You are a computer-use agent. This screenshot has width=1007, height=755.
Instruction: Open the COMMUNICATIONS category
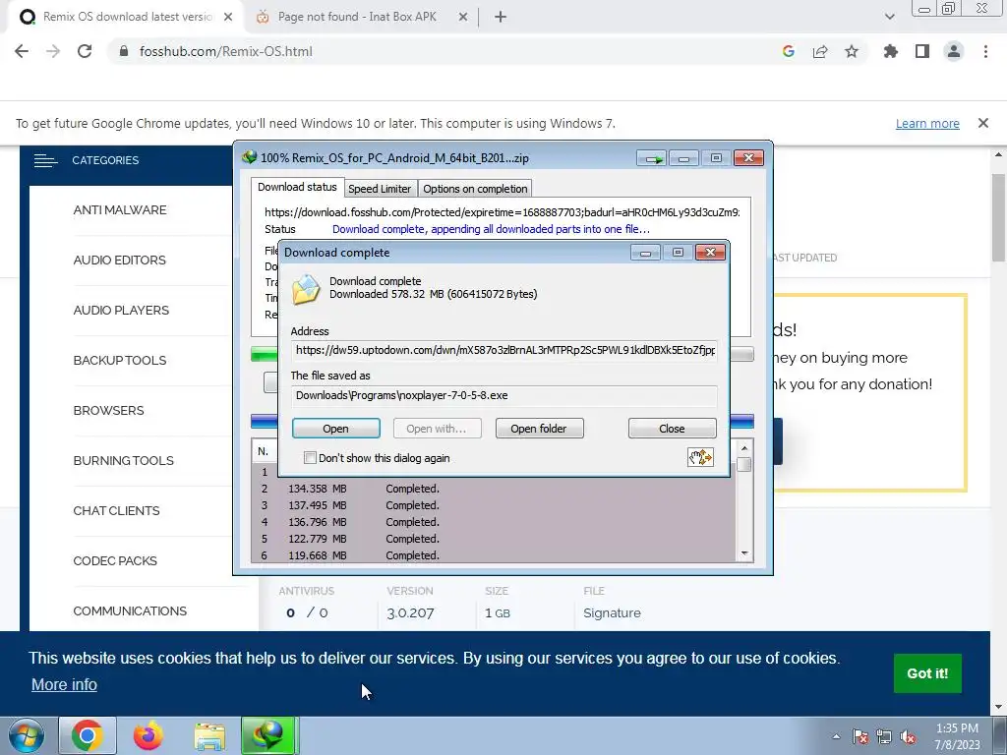tap(130, 610)
